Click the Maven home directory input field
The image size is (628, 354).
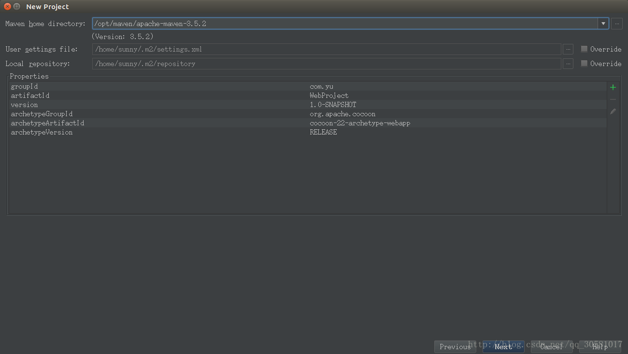coord(345,24)
